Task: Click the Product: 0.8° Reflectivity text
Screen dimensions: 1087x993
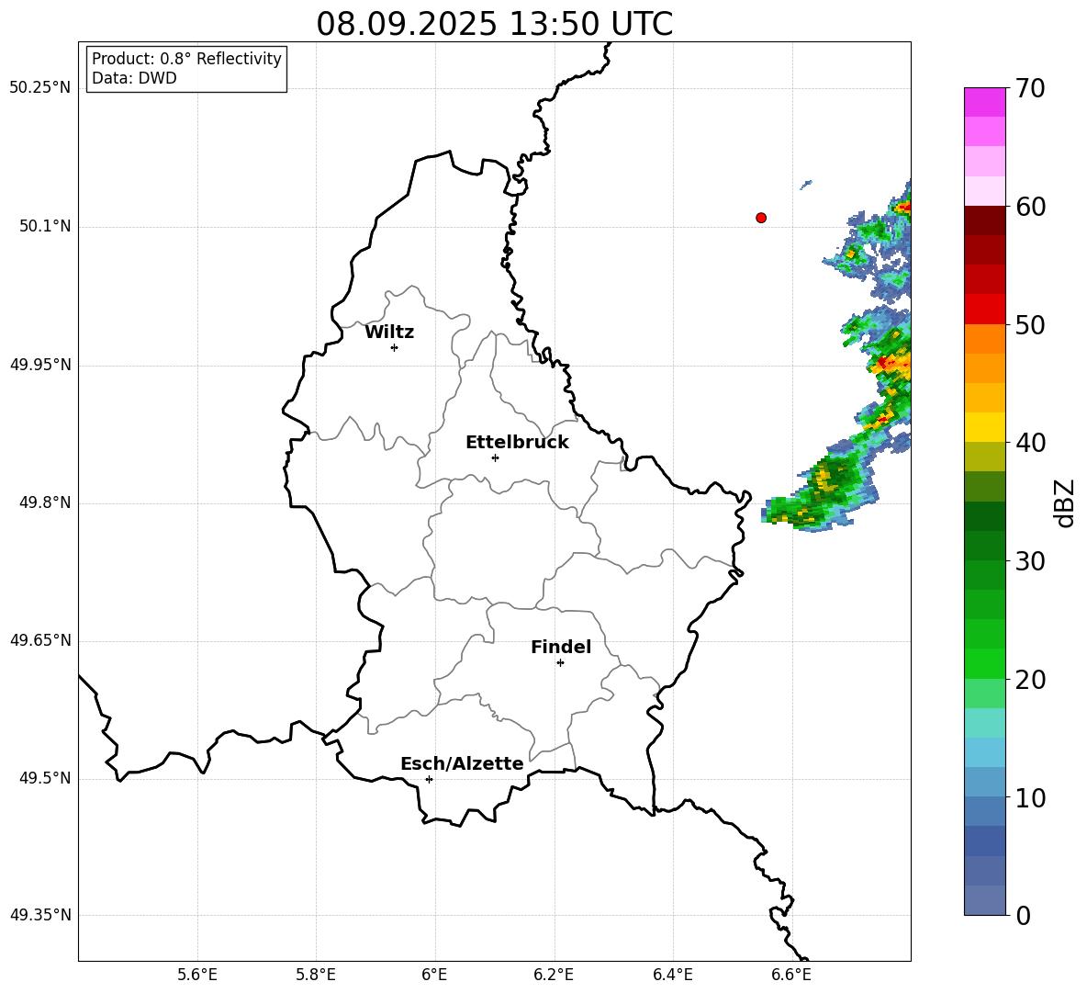Action: tap(186, 58)
